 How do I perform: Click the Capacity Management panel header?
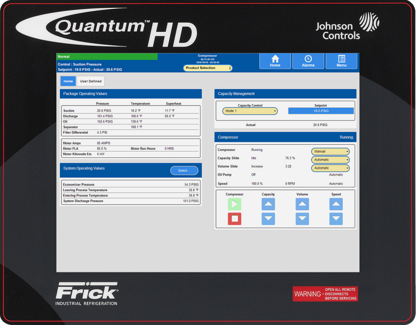285,94
